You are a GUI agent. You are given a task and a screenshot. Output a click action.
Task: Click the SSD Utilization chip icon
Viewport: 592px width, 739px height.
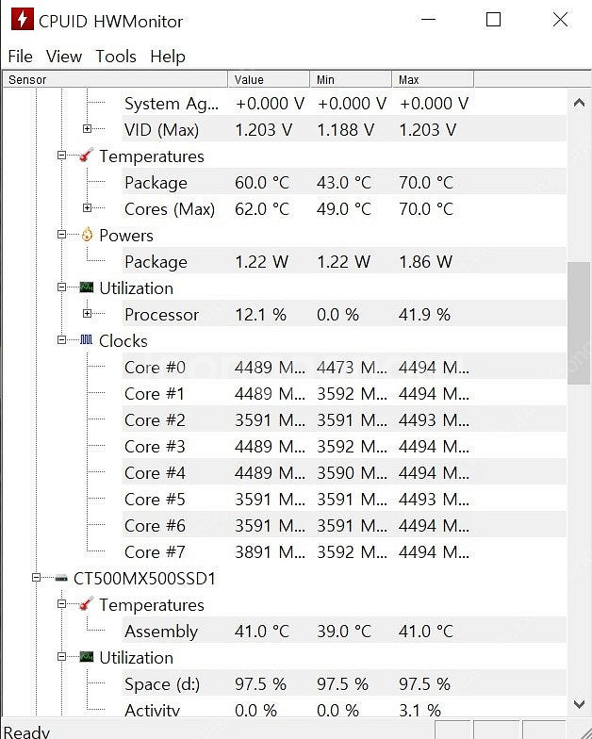[87, 656]
